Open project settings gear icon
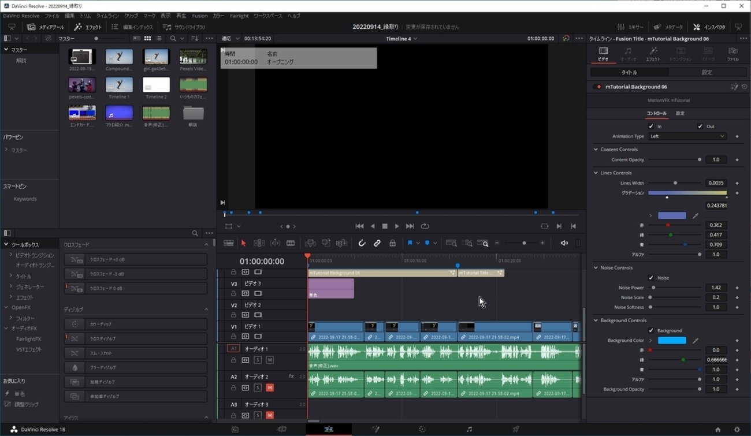 coord(737,430)
